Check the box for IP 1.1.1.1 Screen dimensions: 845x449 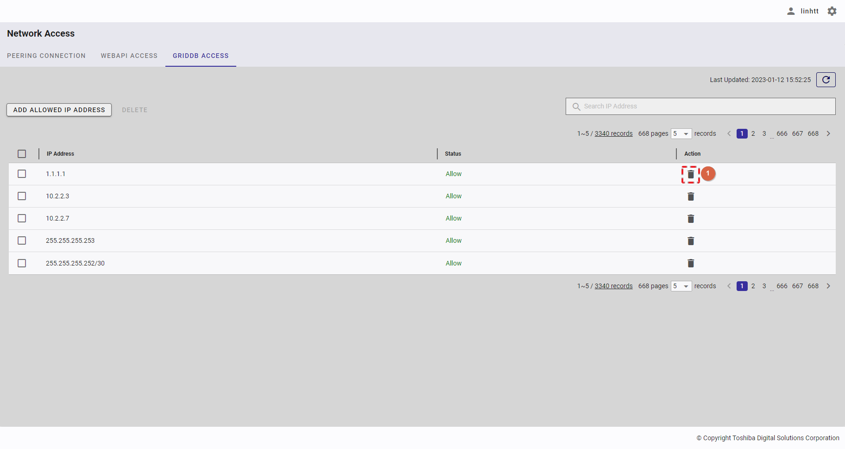point(22,174)
